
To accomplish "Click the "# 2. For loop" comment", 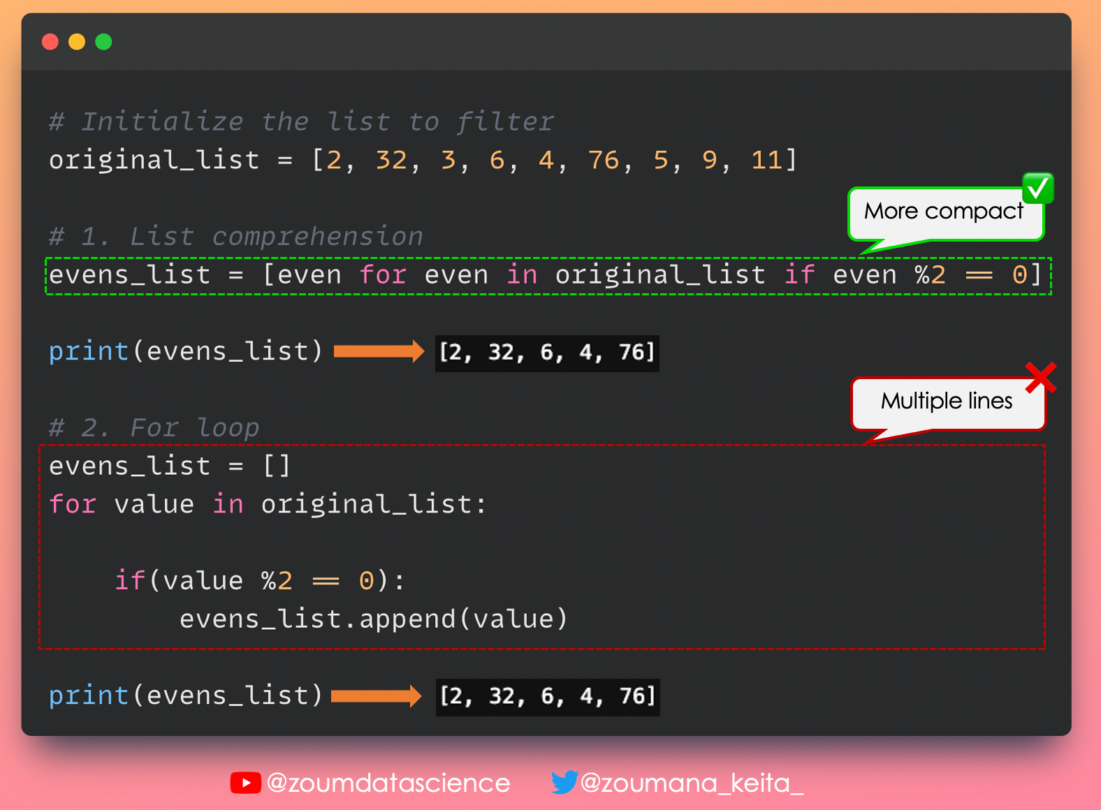I will (154, 427).
